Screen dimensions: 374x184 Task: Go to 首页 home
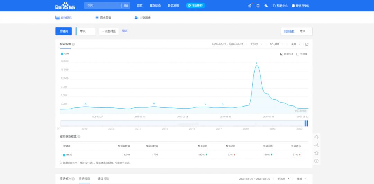coord(140,6)
